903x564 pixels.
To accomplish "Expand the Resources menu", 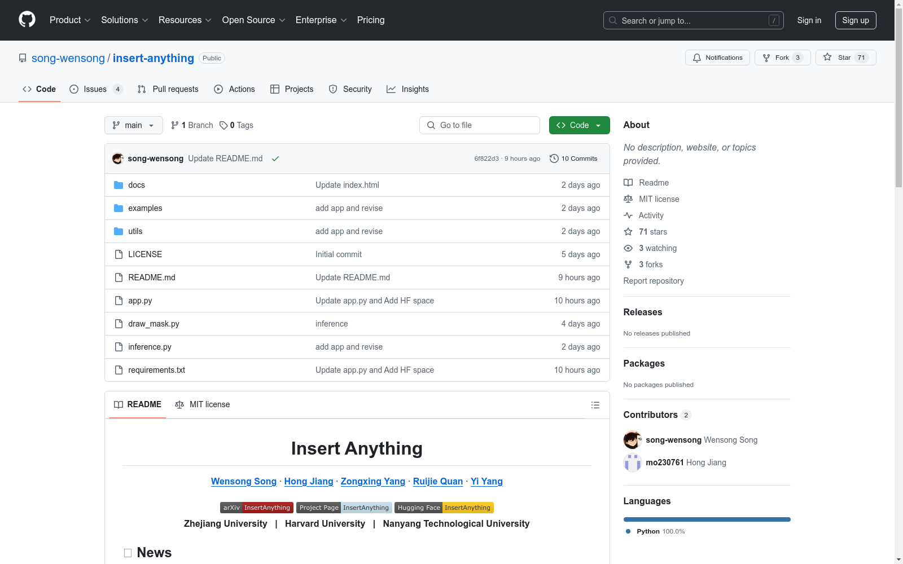I will click(185, 20).
